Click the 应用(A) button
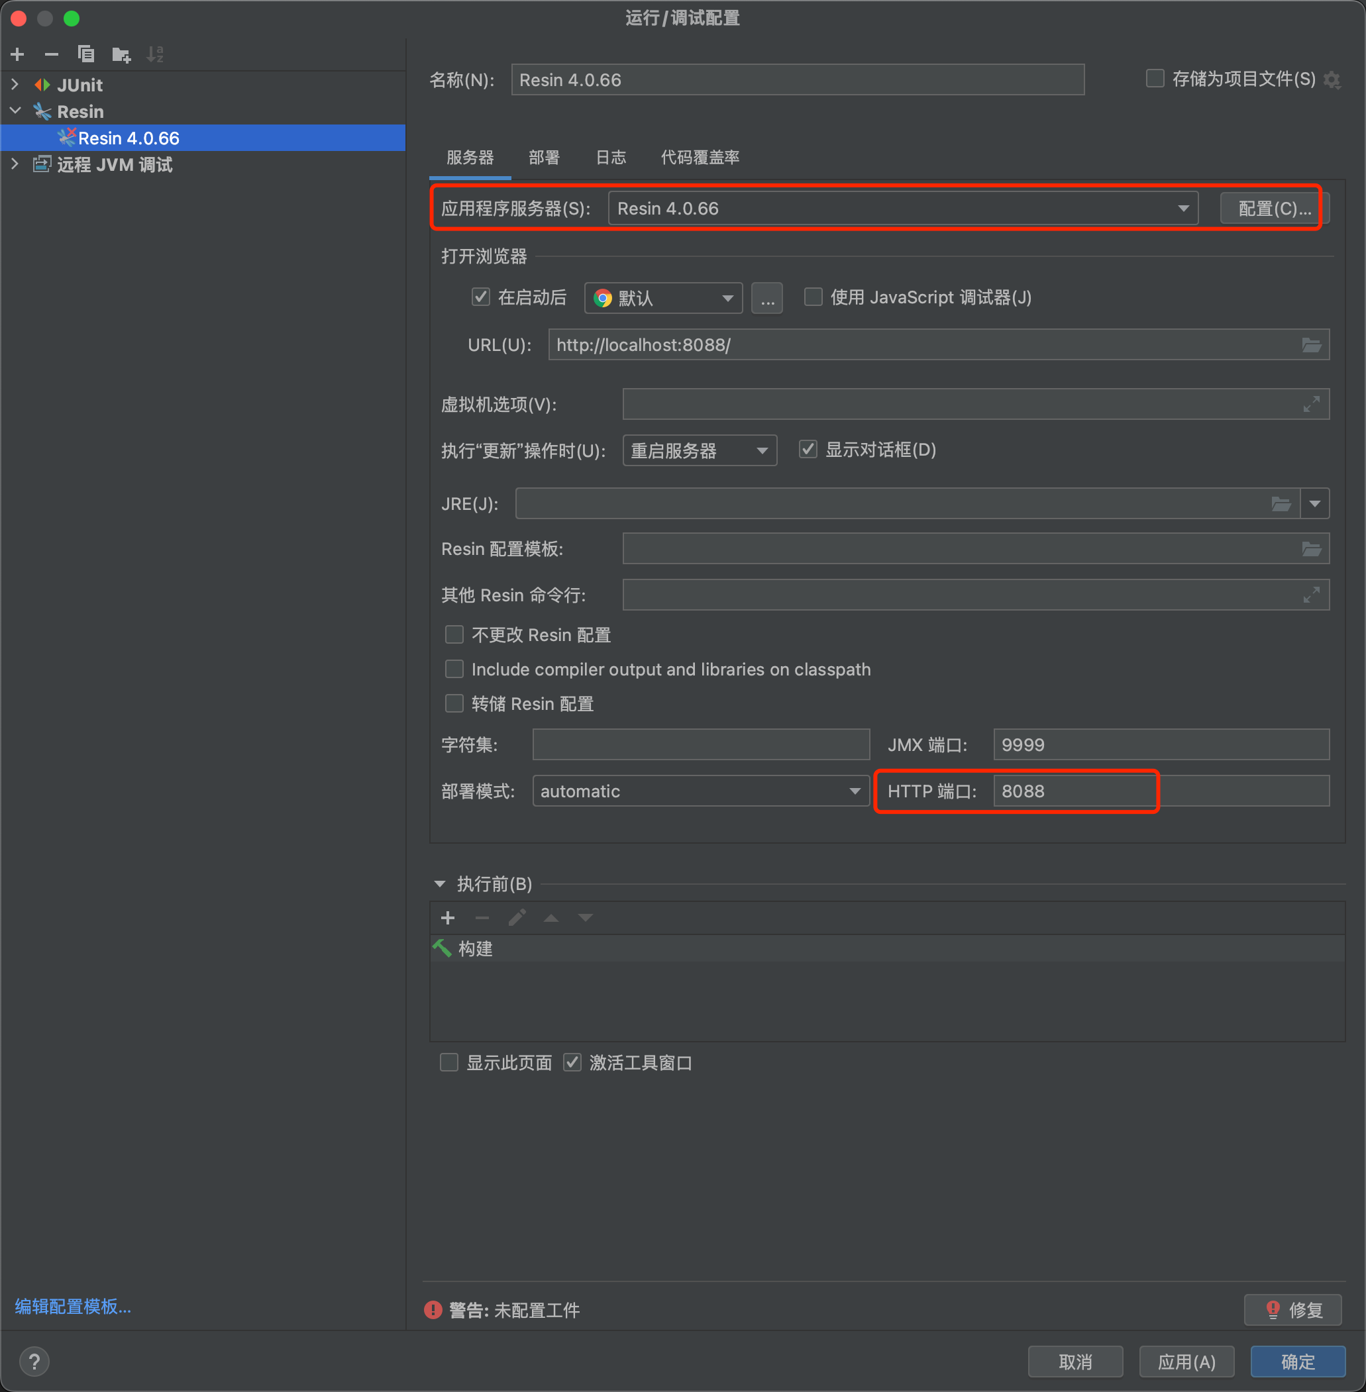This screenshot has width=1366, height=1392. coord(1186,1361)
